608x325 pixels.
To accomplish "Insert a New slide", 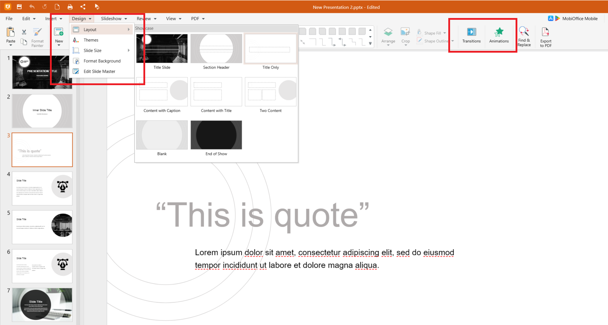I will 59,33.
